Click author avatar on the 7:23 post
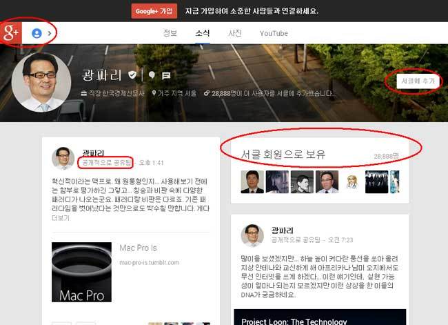The image size is (448, 325). click(x=252, y=236)
